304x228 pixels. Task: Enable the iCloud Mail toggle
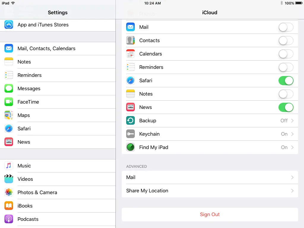pos(286,27)
